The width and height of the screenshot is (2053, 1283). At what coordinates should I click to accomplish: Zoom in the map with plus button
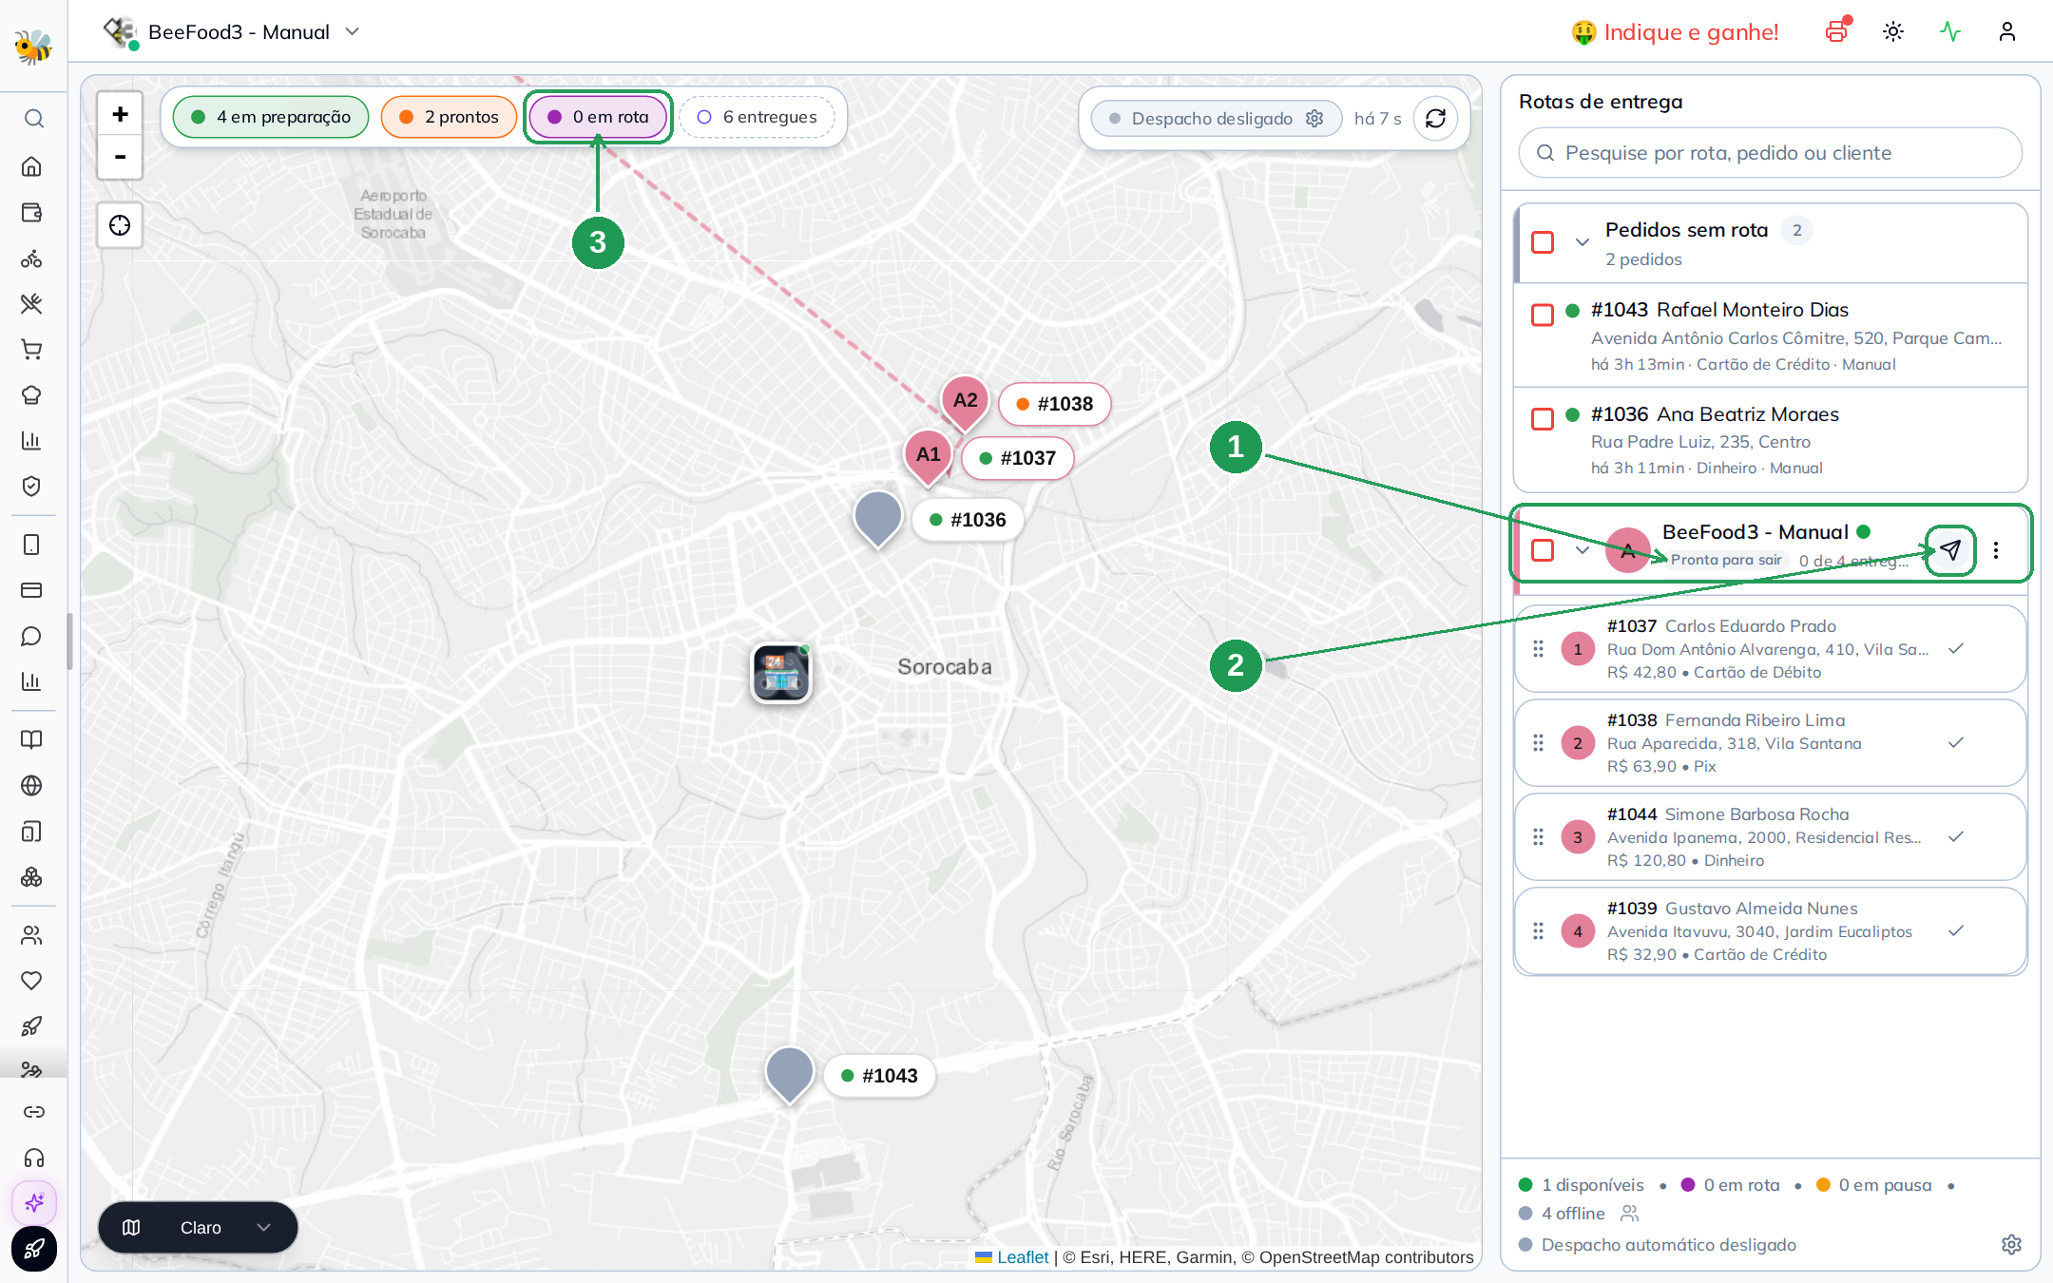[x=120, y=114]
